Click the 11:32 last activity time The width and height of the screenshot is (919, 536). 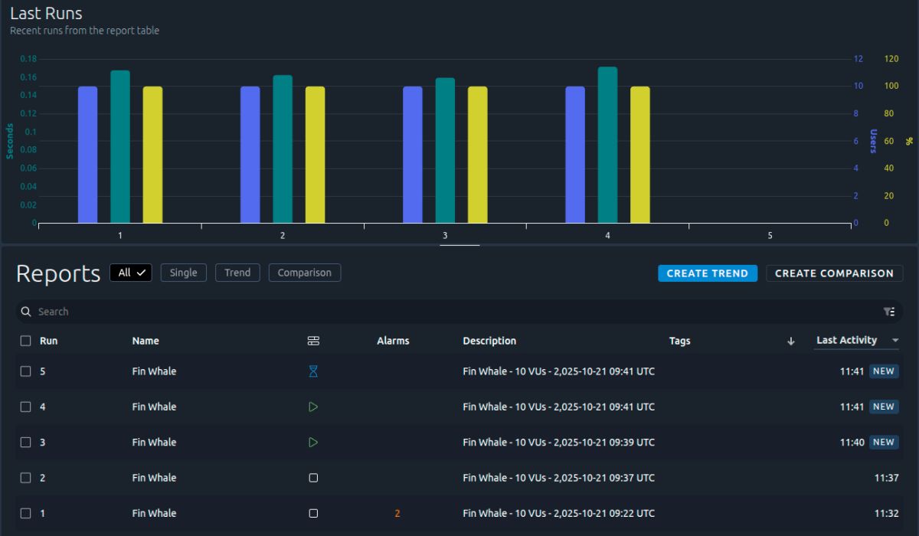[886, 513]
